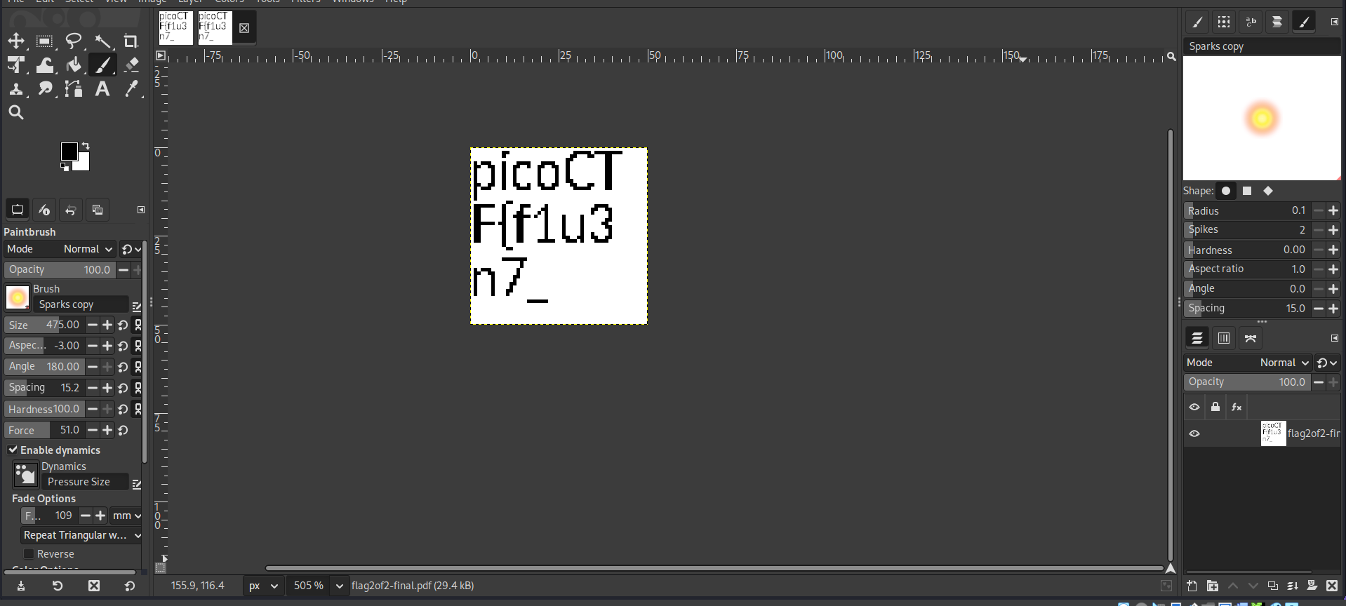Open the Repeat Triangular wave dropdown
The image size is (1346, 606).
(x=82, y=535)
